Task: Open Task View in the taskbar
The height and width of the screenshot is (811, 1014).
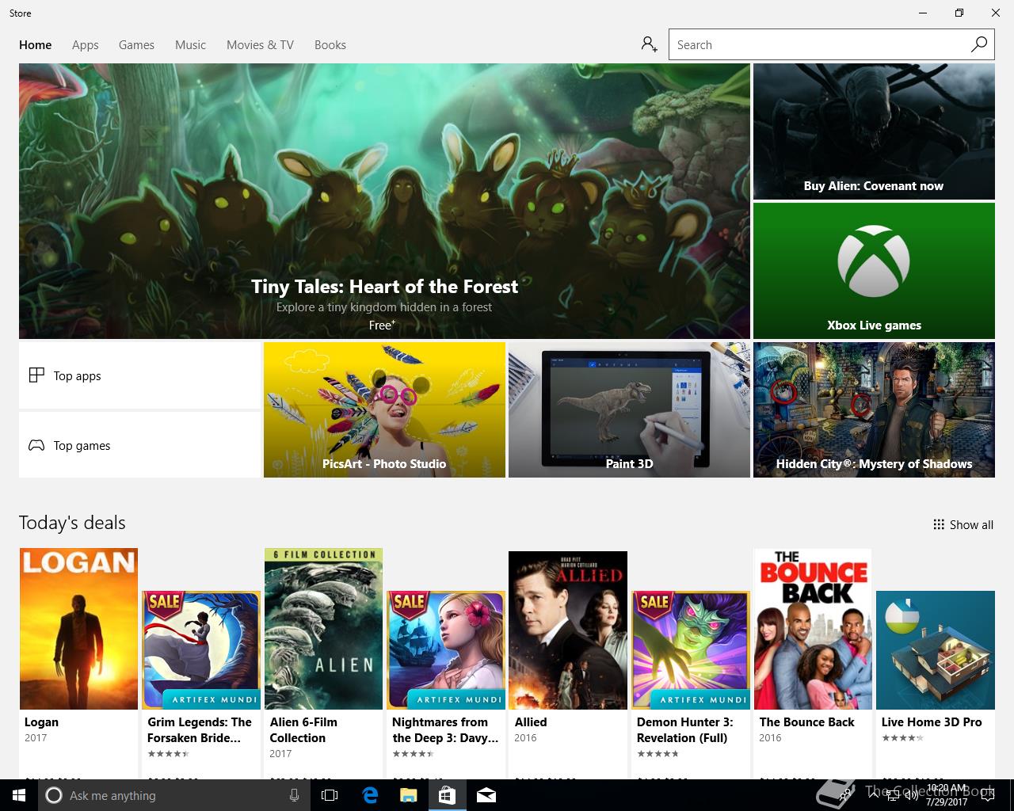Action: click(330, 795)
